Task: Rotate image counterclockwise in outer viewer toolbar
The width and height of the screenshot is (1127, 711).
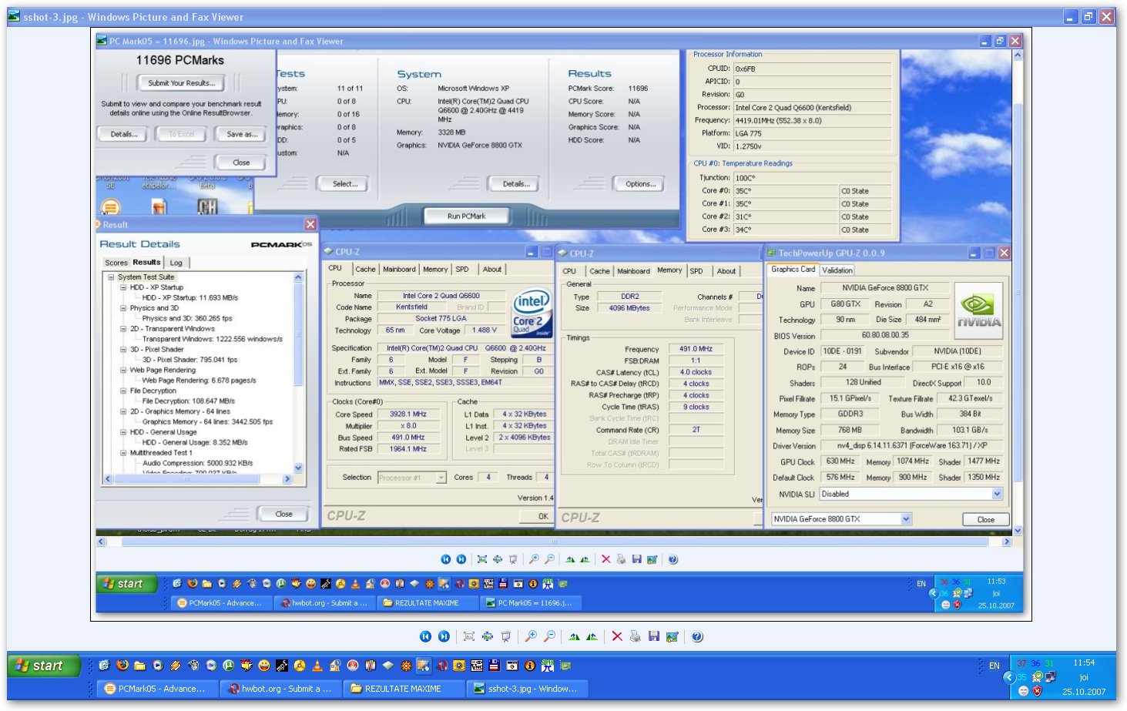Action: tap(592, 636)
